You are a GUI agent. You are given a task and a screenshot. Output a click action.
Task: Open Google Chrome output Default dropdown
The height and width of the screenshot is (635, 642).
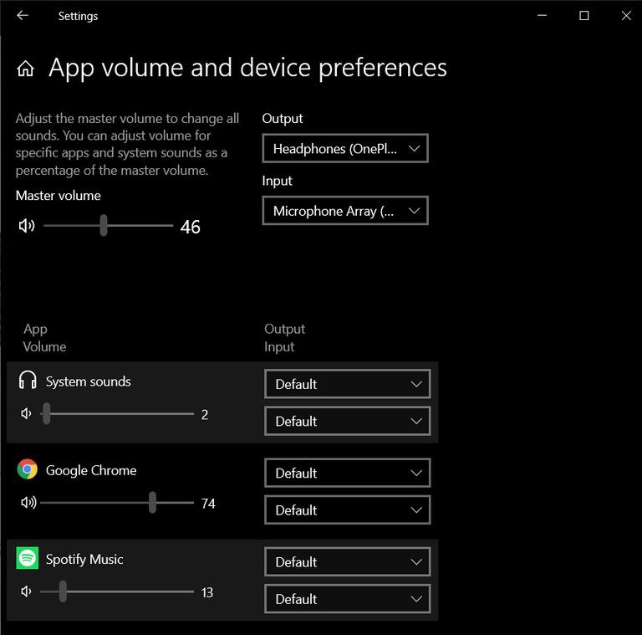(x=347, y=473)
